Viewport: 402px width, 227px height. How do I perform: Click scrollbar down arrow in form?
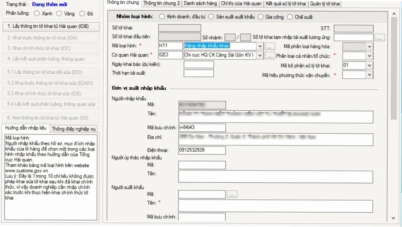[394, 218]
